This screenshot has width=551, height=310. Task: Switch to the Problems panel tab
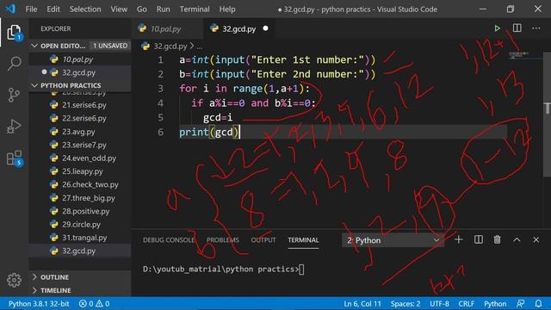click(223, 240)
